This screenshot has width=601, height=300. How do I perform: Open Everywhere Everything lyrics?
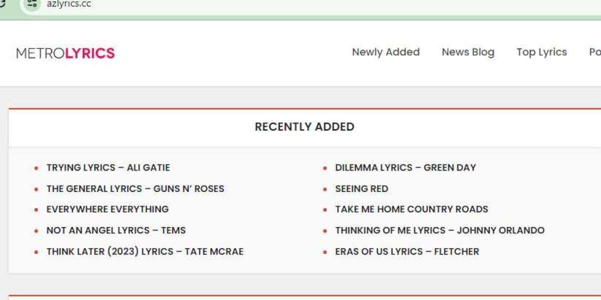tap(108, 209)
